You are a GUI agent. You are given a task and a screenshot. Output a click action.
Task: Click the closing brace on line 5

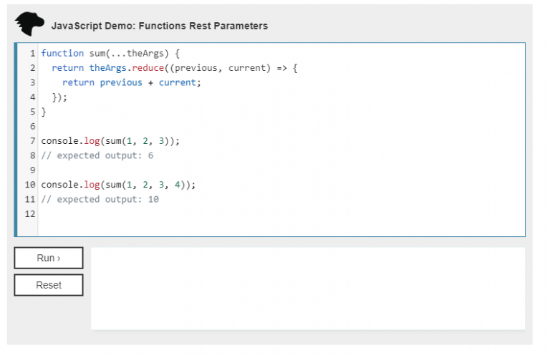coord(44,112)
